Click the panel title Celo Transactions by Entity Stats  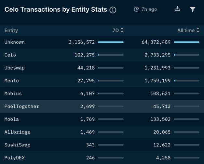pyautogui.click(x=56, y=9)
